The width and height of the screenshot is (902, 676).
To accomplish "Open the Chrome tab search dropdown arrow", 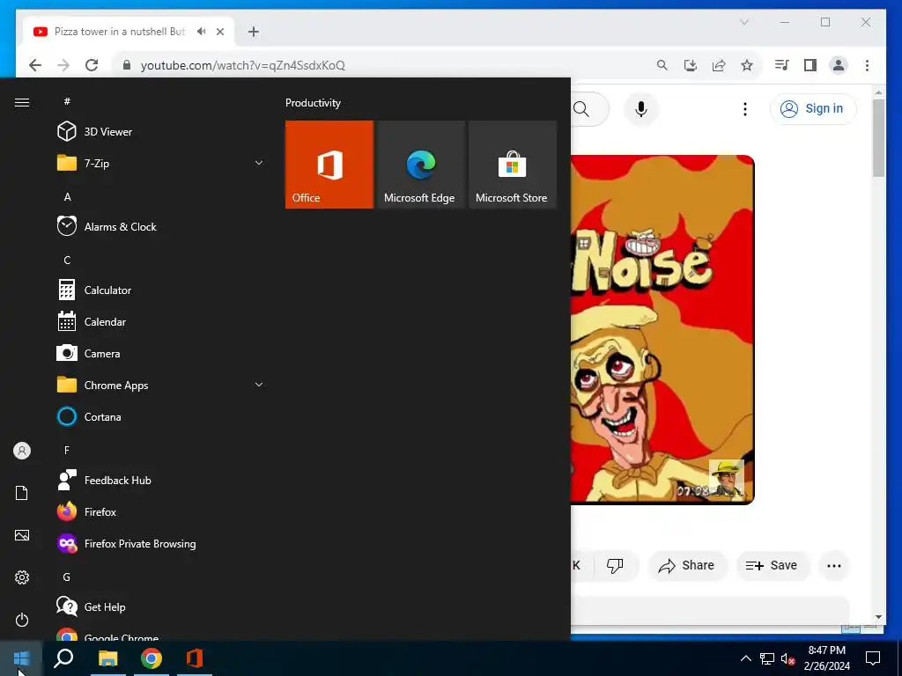I will [x=743, y=22].
